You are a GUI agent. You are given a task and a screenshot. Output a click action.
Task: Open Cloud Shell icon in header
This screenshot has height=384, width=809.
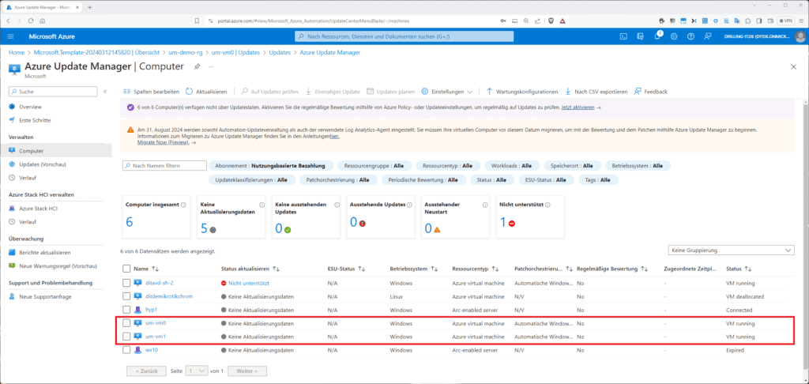point(623,36)
